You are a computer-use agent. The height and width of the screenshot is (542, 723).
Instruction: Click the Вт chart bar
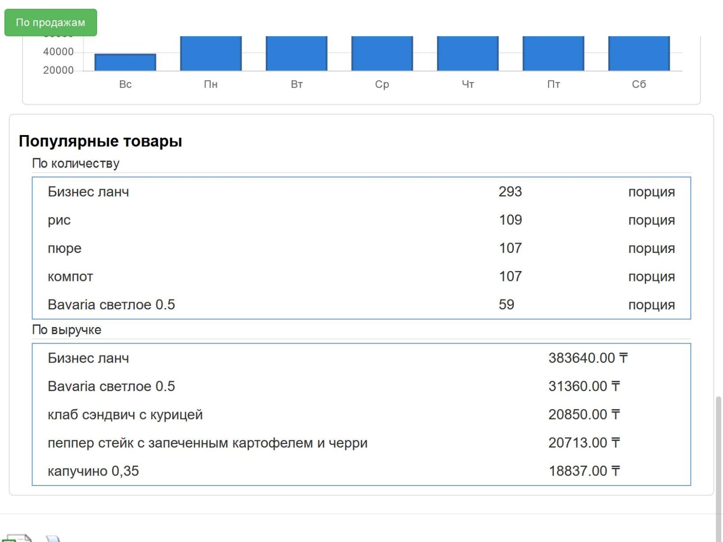point(296,53)
